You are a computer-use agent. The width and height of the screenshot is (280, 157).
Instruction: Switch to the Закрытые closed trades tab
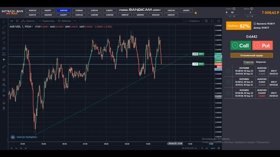(261, 62)
